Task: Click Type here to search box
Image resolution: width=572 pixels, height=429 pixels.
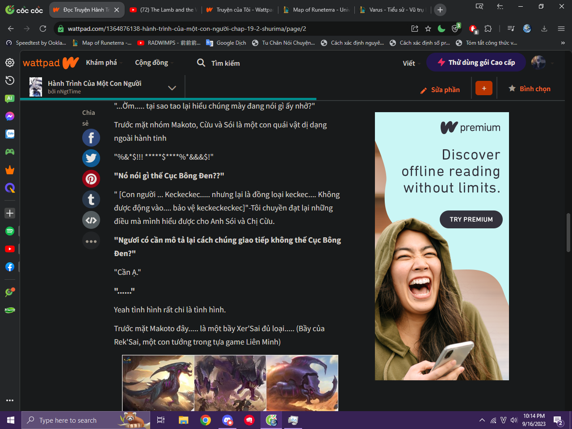Action: coord(86,420)
